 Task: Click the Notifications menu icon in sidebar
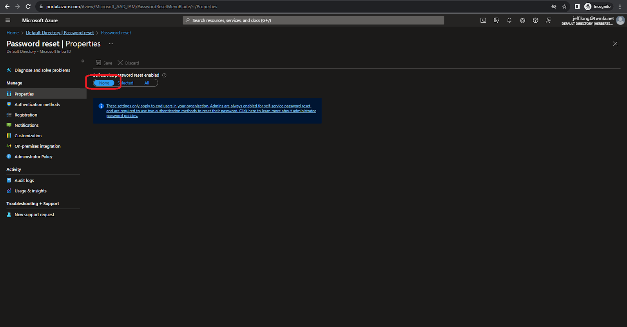point(9,125)
